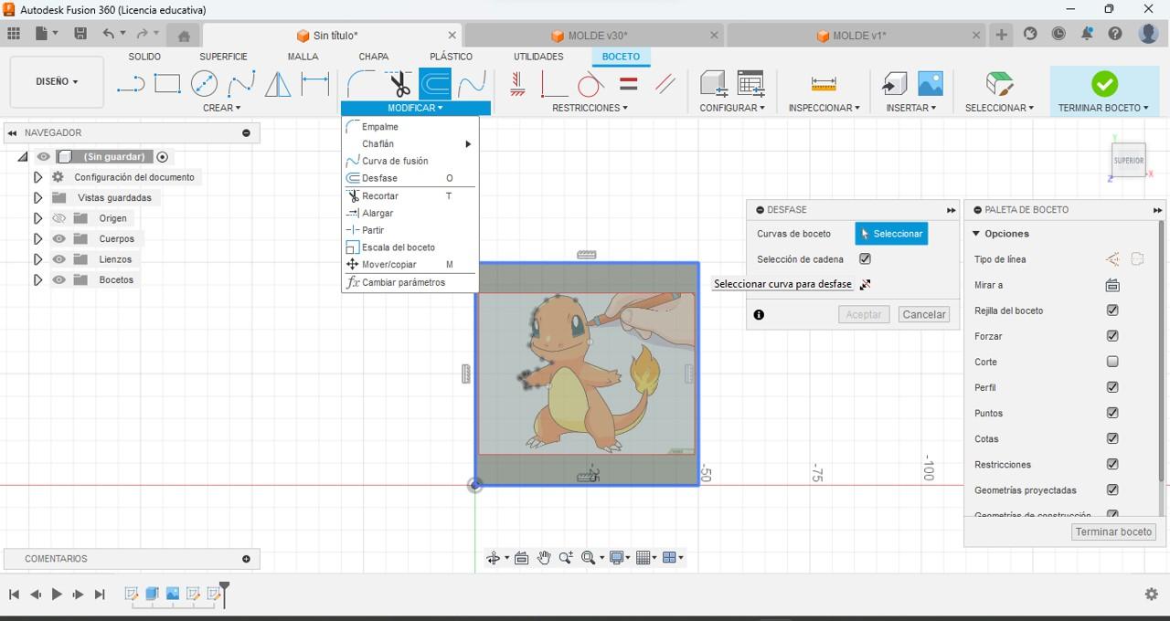Expand Vistas guardadas tree node

pos(37,198)
